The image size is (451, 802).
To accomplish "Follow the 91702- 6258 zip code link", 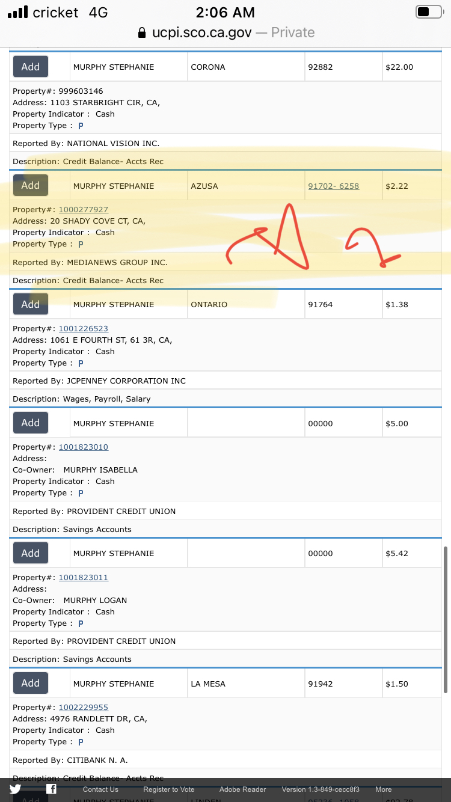I will click(x=333, y=186).
